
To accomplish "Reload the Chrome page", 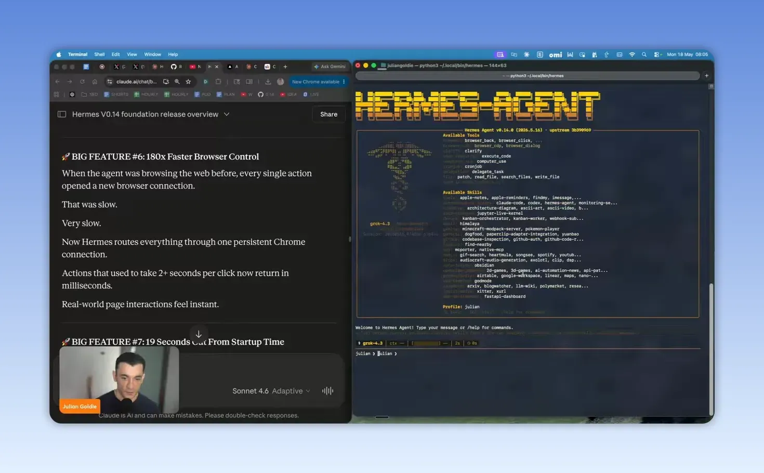I will tap(82, 82).
